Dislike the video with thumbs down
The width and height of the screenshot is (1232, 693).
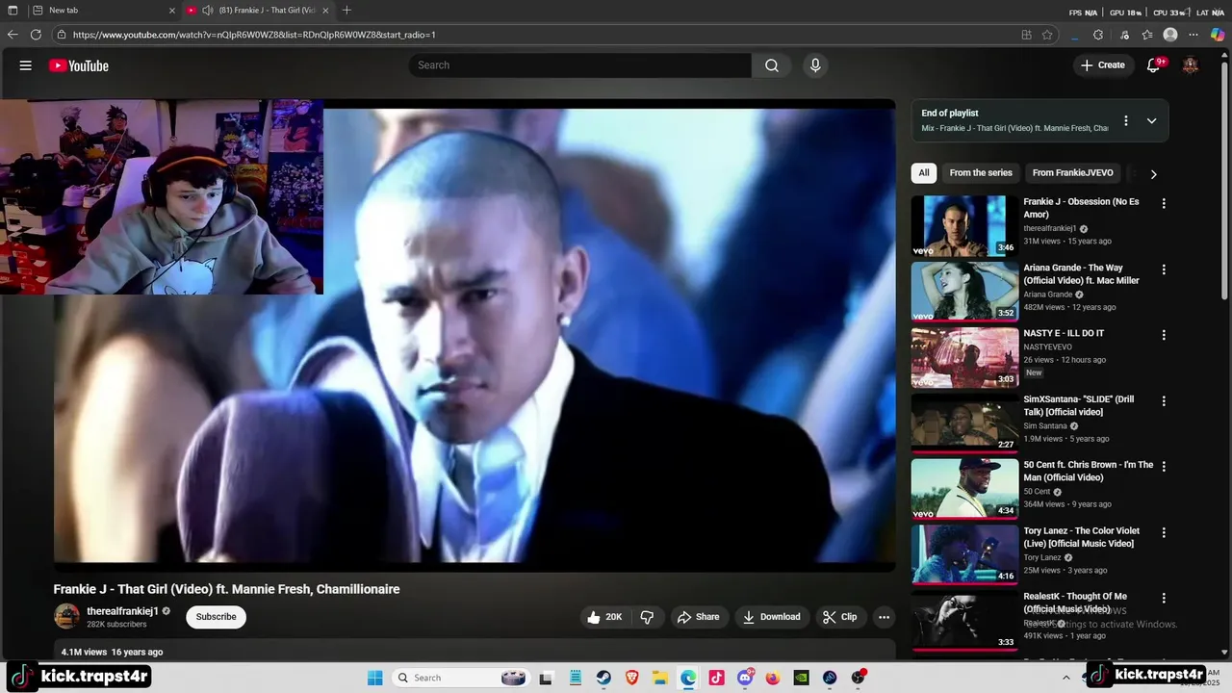point(648,617)
